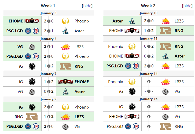Click LGD logo in Week 2 PSG.LGD vs LBZS

136,66
